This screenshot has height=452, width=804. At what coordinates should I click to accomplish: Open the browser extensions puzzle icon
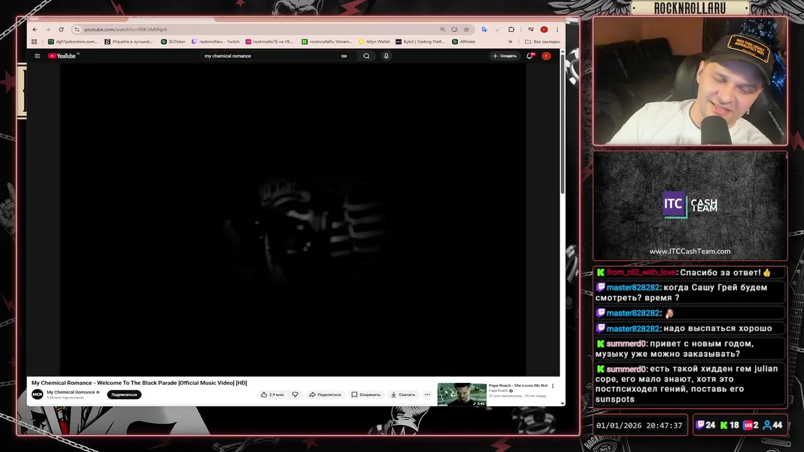(x=511, y=30)
